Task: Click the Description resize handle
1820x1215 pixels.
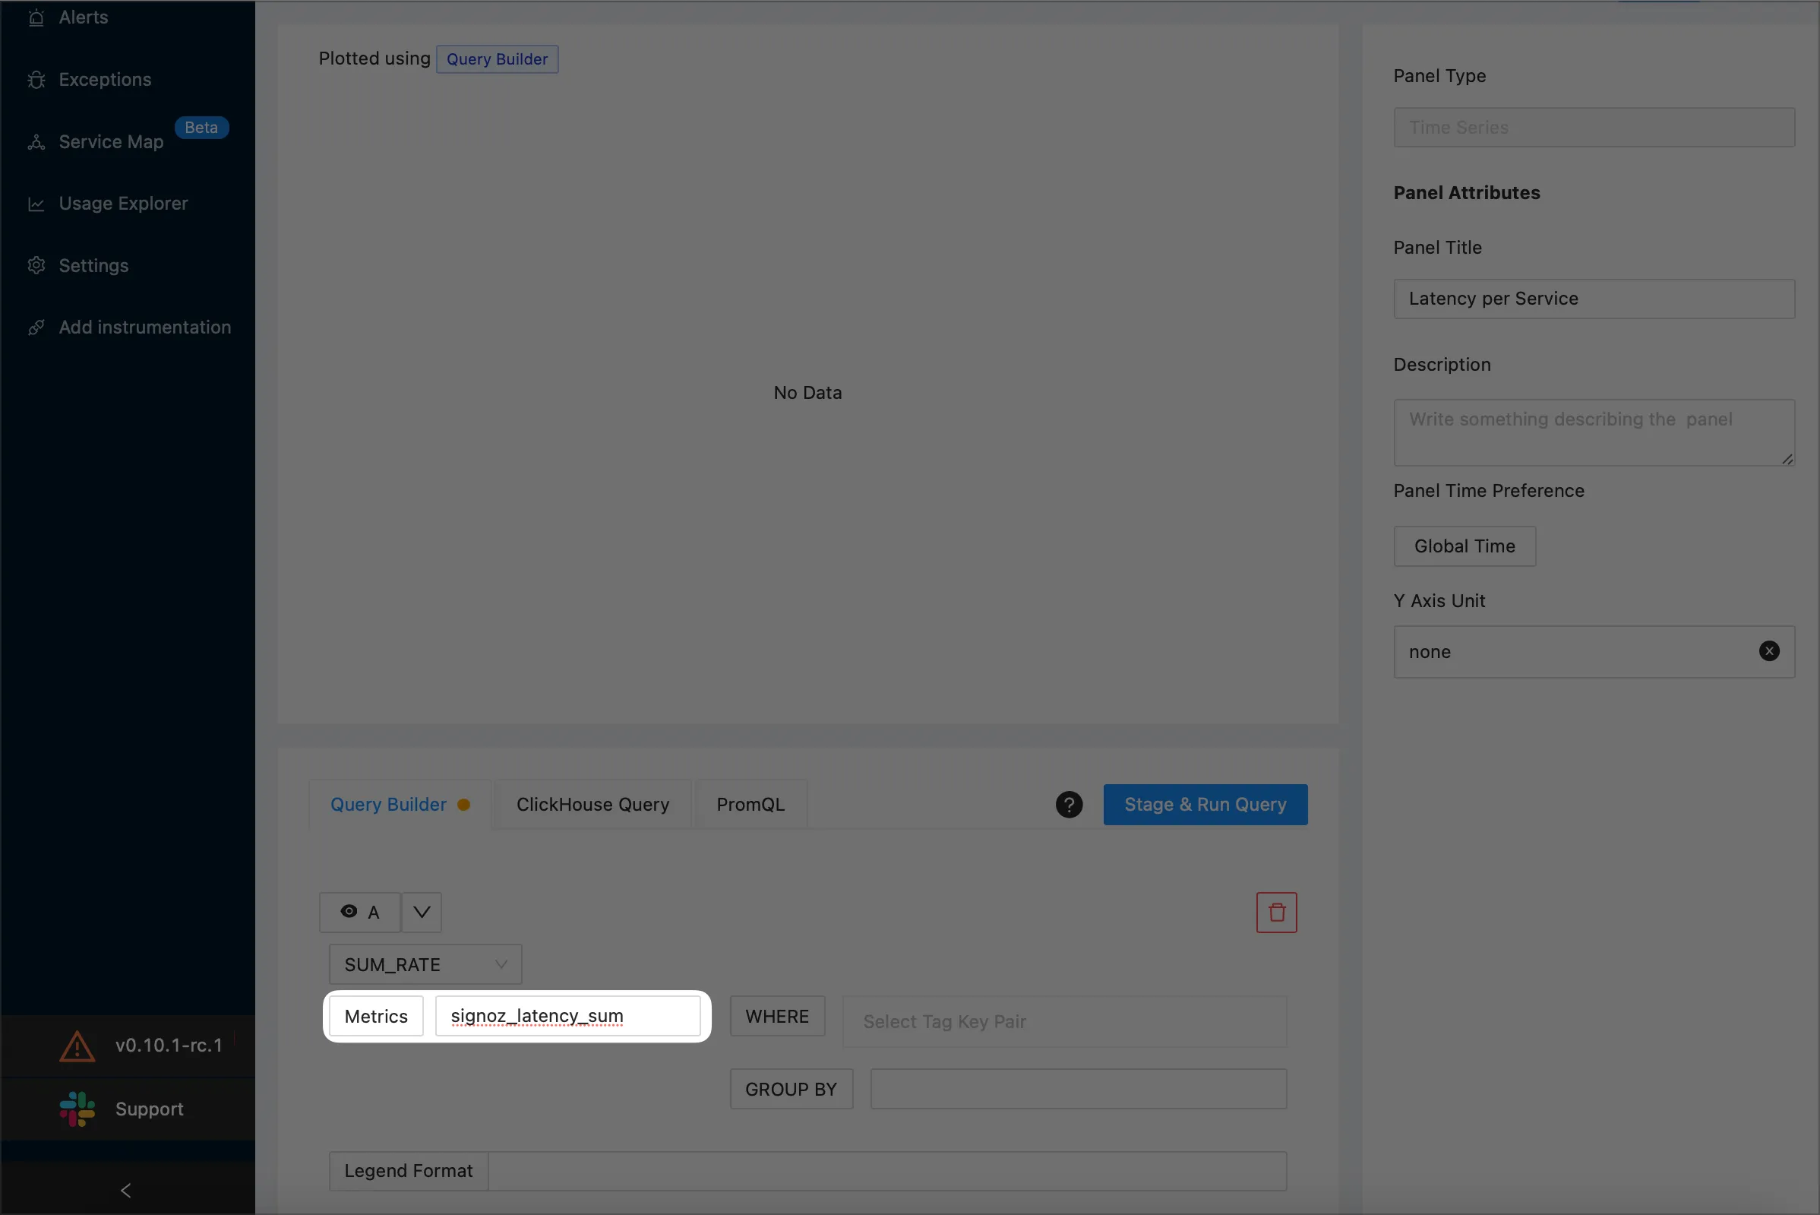Action: tap(1787, 459)
